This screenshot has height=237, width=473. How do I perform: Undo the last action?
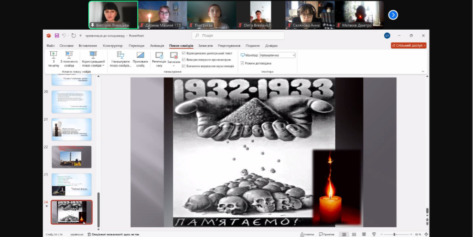64,36
